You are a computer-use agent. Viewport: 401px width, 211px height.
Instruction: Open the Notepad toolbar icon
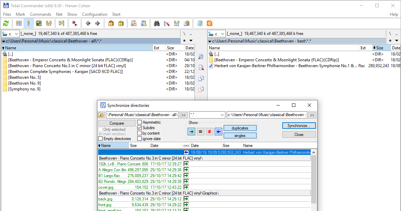pyautogui.click(x=200, y=24)
